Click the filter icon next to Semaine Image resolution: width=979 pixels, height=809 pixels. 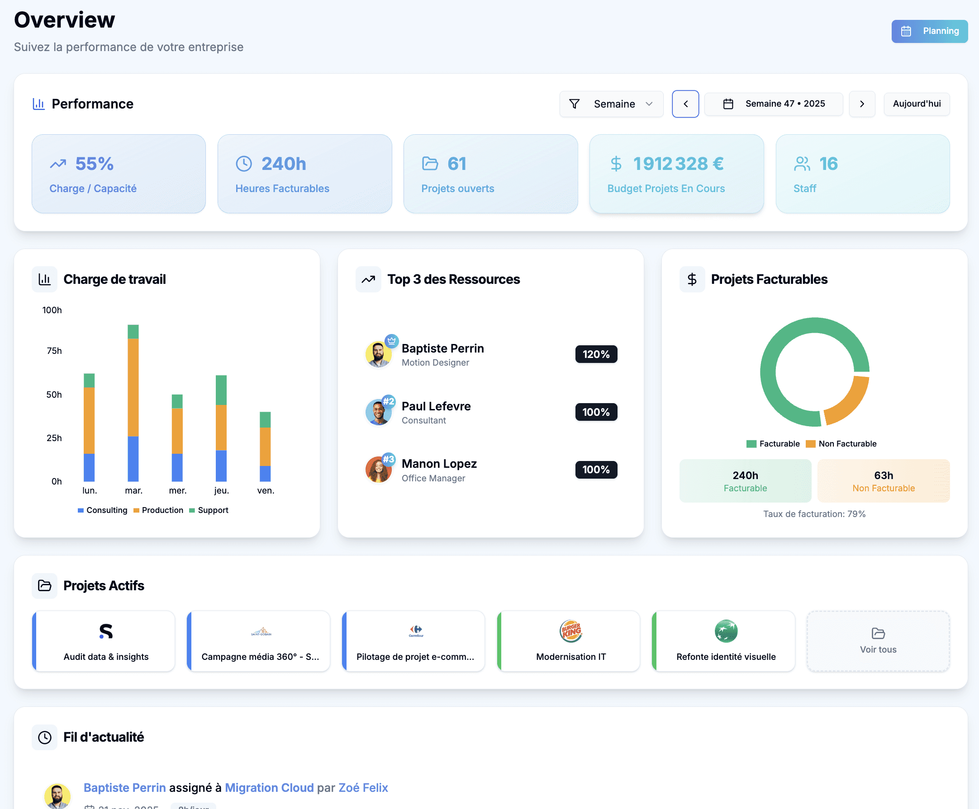tap(575, 104)
